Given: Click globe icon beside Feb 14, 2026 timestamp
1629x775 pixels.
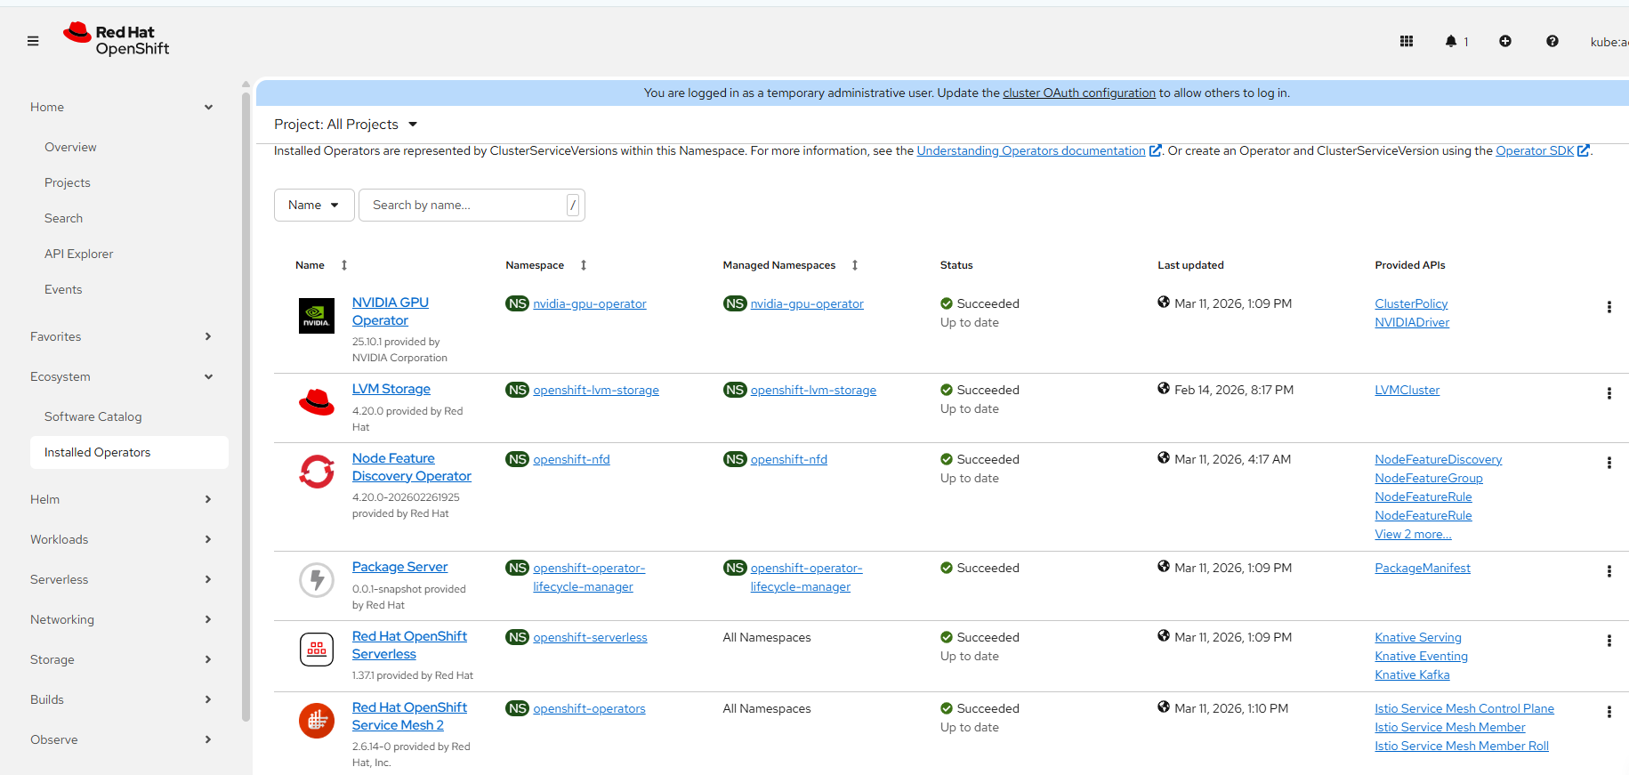Looking at the screenshot, I should [1164, 389].
